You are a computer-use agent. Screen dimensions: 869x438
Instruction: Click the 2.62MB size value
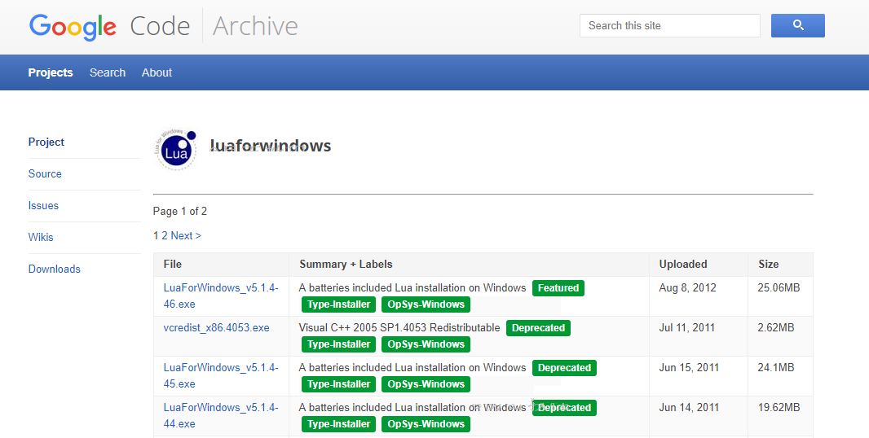(776, 328)
